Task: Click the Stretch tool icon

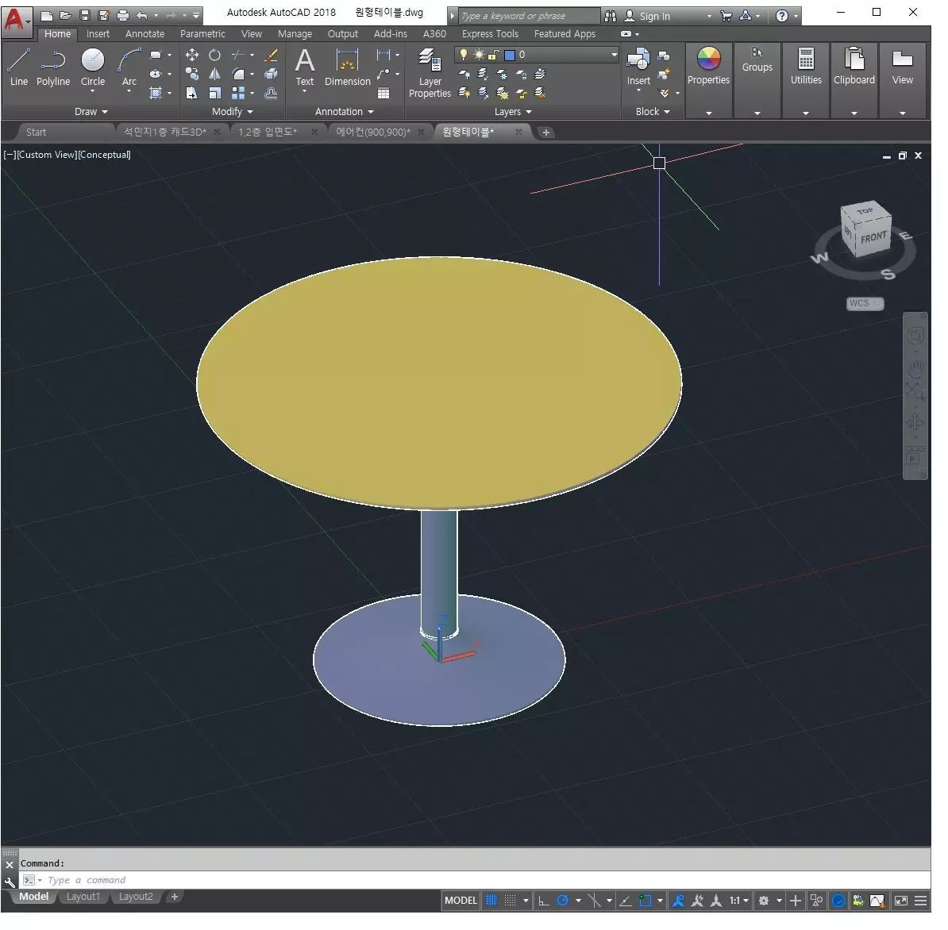Action: (191, 93)
